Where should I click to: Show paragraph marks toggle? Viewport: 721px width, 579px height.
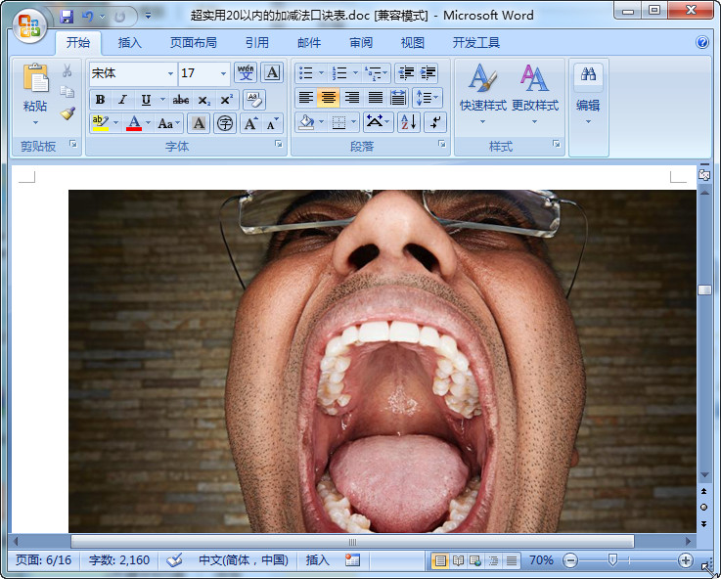point(435,122)
